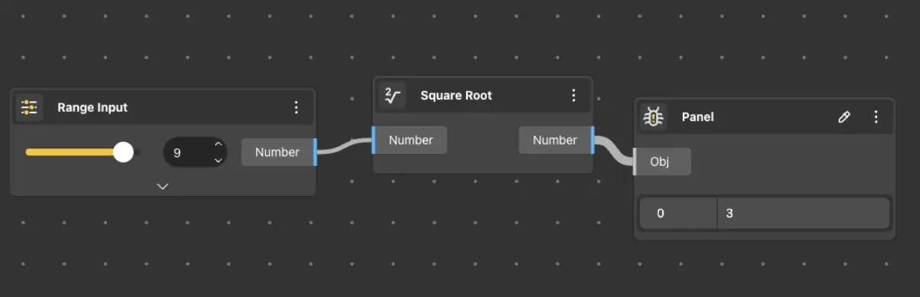
Task: Click the Range Input sliders icon
Action: (x=30, y=107)
